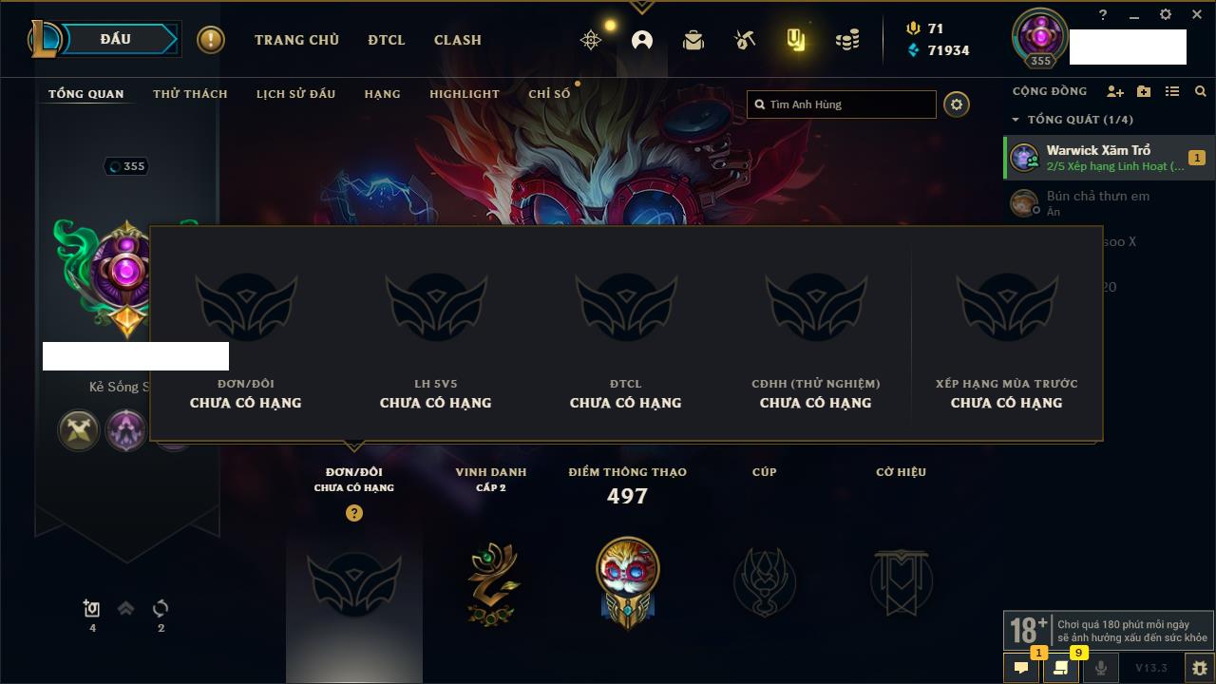Screen dimensions: 1216x684
Task: Select friend Warwick Xăm Trổ
Action: [1109, 158]
